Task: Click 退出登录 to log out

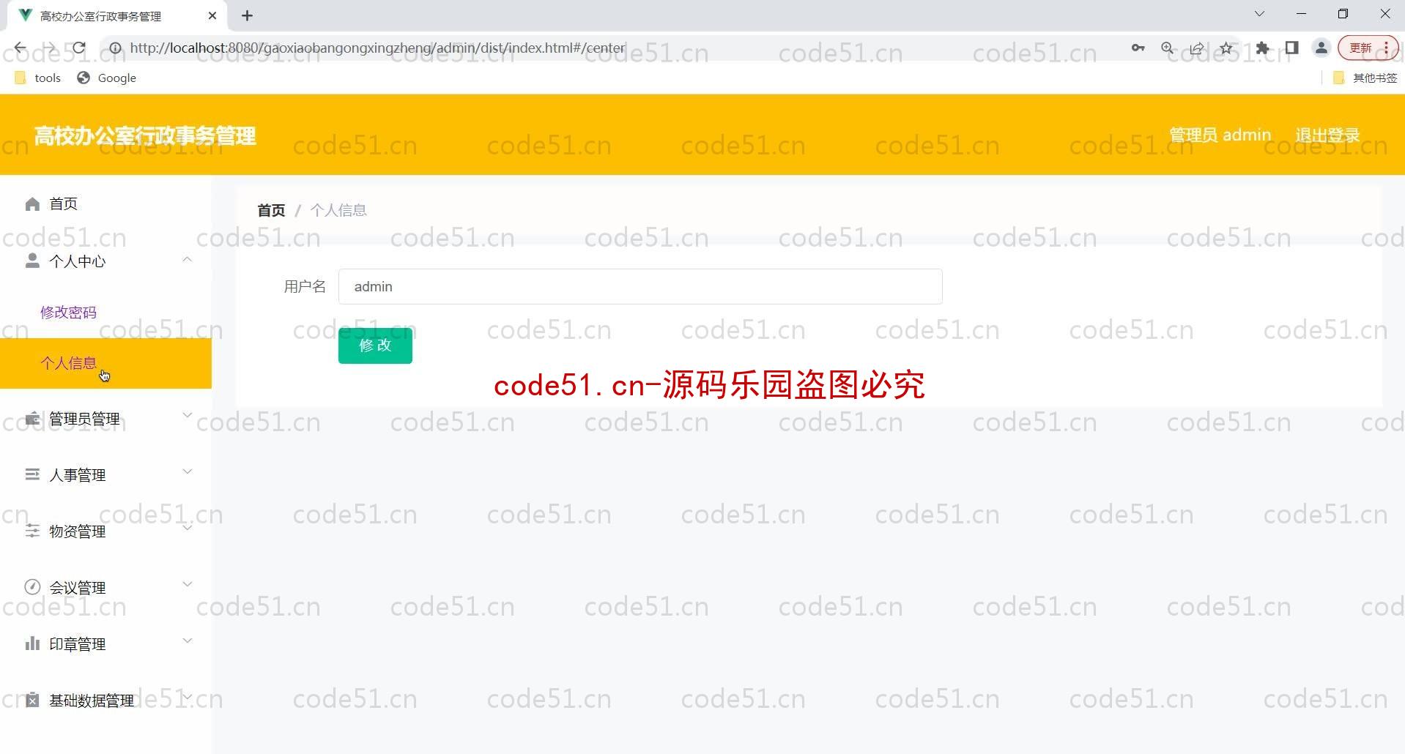Action: 1327,135
